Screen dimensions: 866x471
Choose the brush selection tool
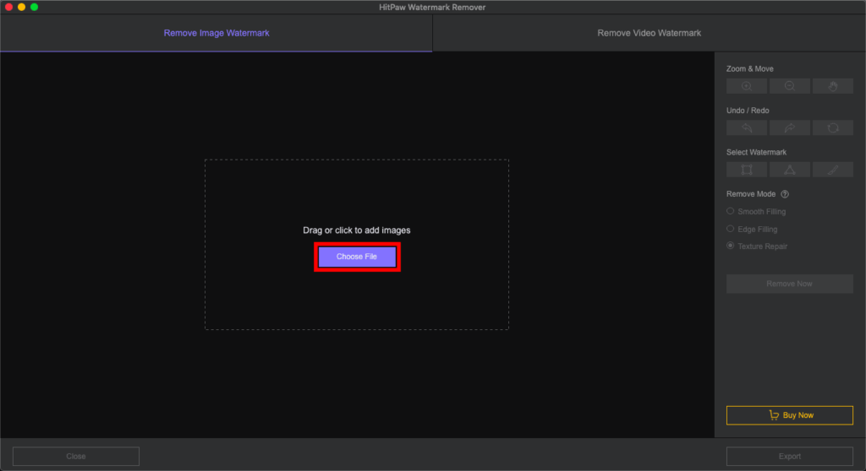click(x=833, y=170)
